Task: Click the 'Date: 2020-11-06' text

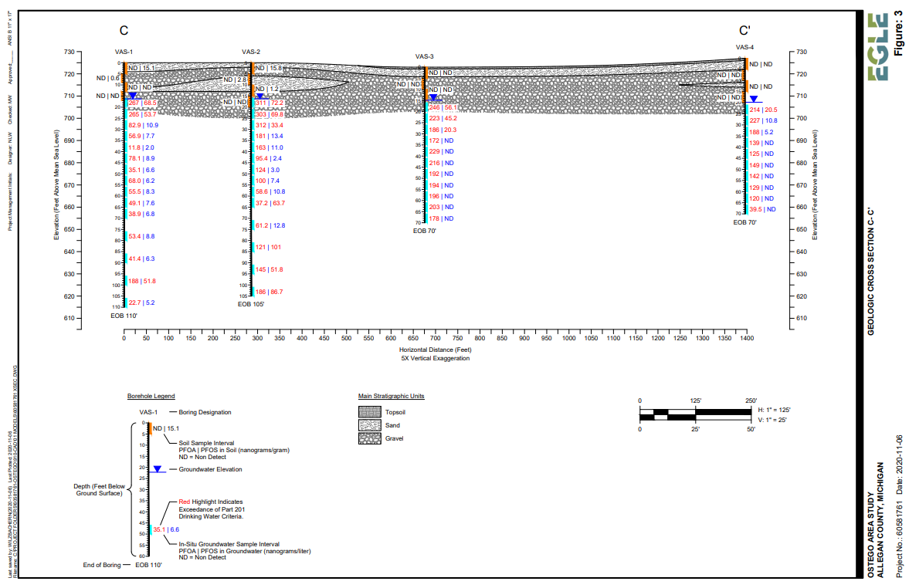Action: pos(899,464)
